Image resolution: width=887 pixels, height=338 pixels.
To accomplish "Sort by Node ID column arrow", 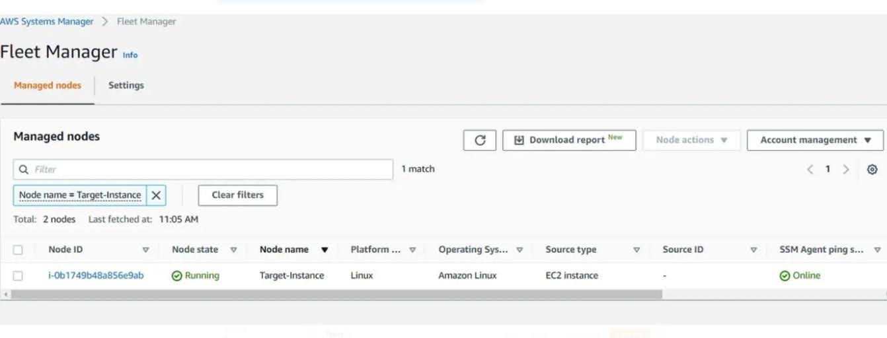I will pyautogui.click(x=146, y=250).
